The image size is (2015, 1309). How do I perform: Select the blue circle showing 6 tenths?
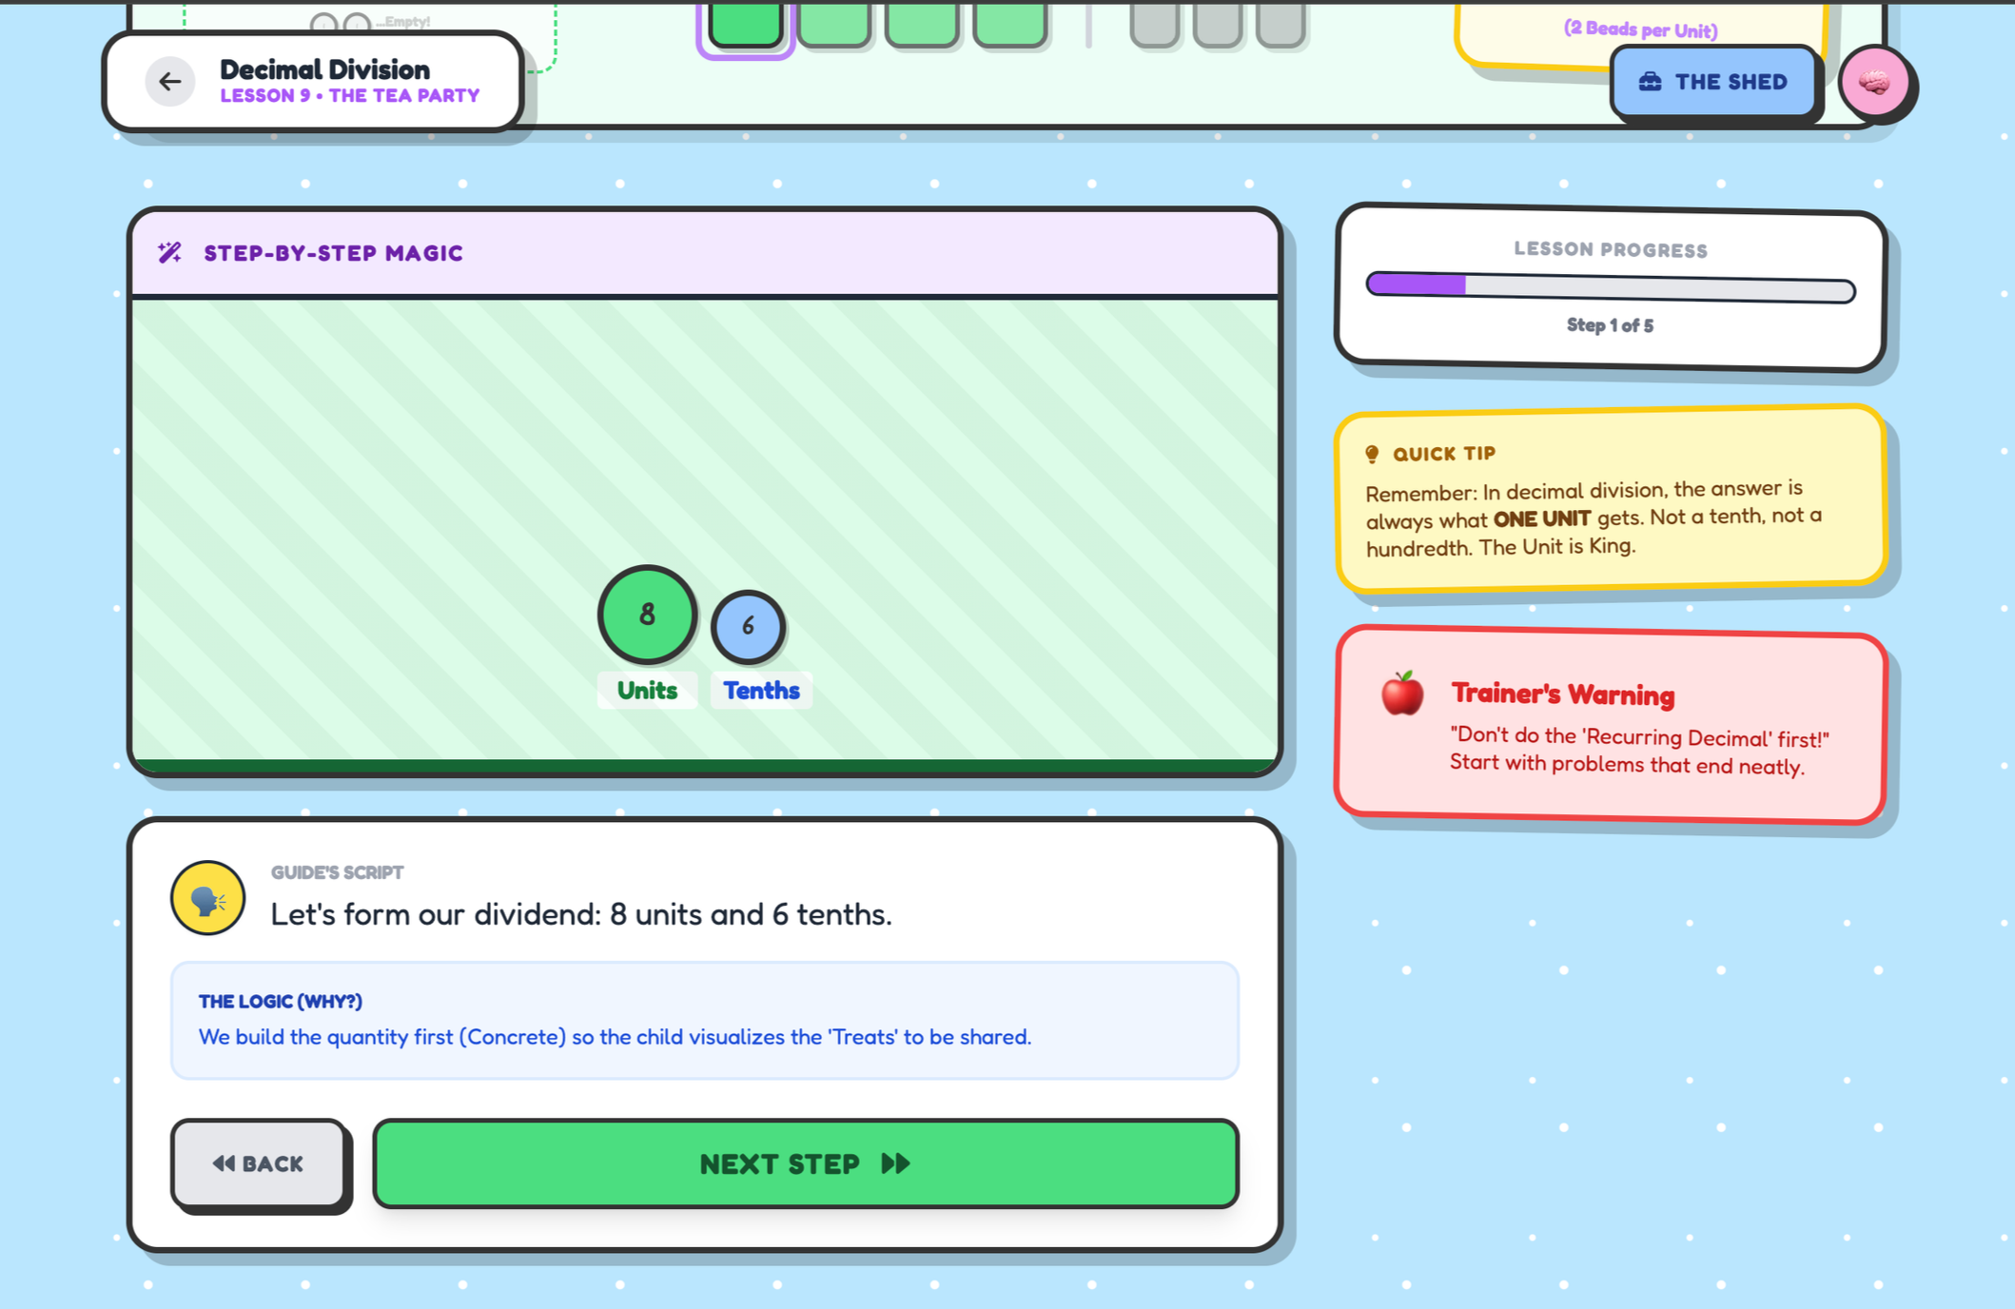(x=748, y=627)
